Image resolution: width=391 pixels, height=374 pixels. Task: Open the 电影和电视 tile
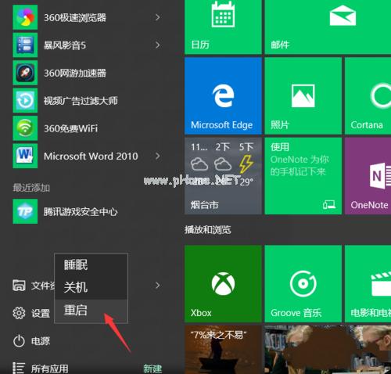pos(368,283)
